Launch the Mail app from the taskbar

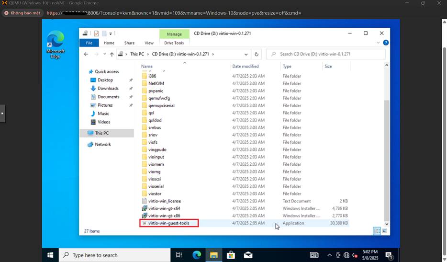pos(247,255)
